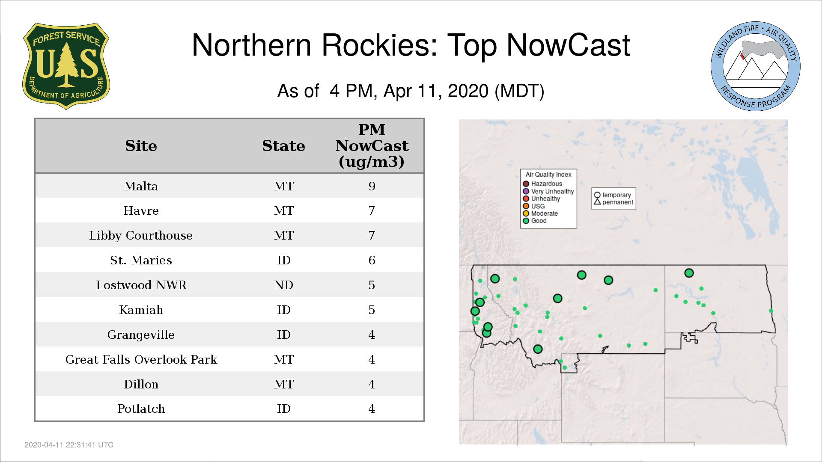Click the Unhealthy red legend circle
The height and width of the screenshot is (462, 822).
(526, 198)
